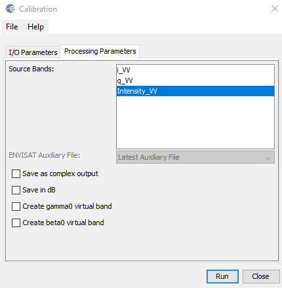
Task: Click the SNAP application icon in title bar
Action: point(10,9)
